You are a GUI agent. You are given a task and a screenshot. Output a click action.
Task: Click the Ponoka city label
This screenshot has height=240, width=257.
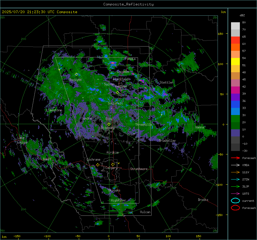tap(130, 59)
